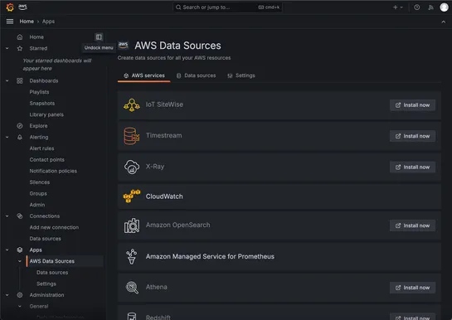The height and width of the screenshot is (320, 452).
Task: Install now for X-Ray
Action: point(412,167)
